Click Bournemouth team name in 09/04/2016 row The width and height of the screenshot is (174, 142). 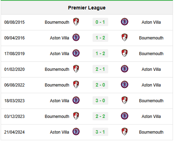tap(151, 38)
